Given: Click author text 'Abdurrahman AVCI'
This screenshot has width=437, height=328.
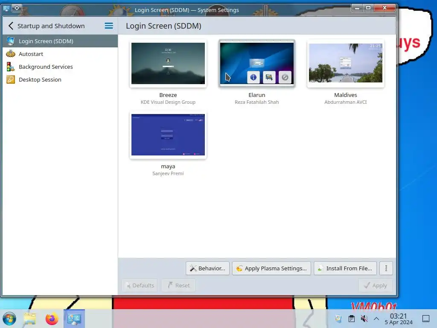Looking at the screenshot, I should (346, 102).
